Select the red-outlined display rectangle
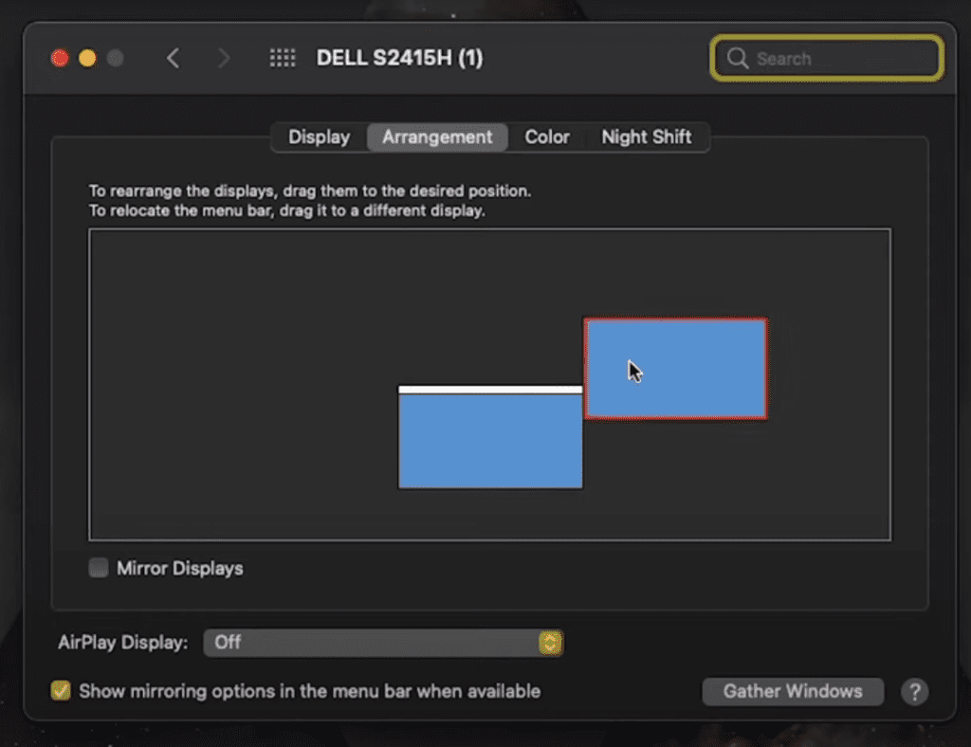 (x=675, y=369)
